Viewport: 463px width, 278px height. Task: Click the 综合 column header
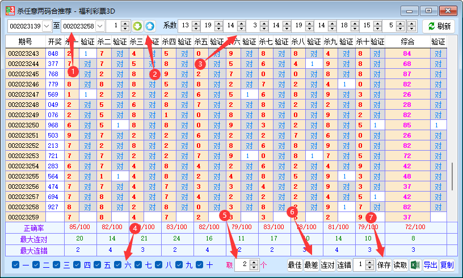coord(407,42)
